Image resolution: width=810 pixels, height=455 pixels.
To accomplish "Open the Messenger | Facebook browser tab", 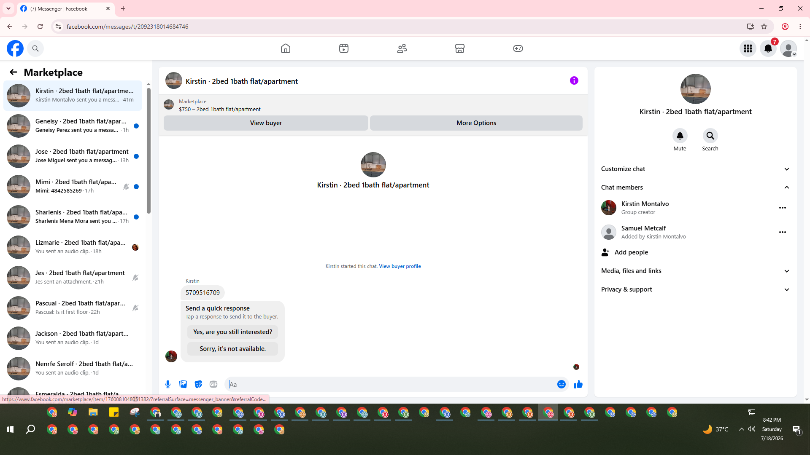I will 65,8.
